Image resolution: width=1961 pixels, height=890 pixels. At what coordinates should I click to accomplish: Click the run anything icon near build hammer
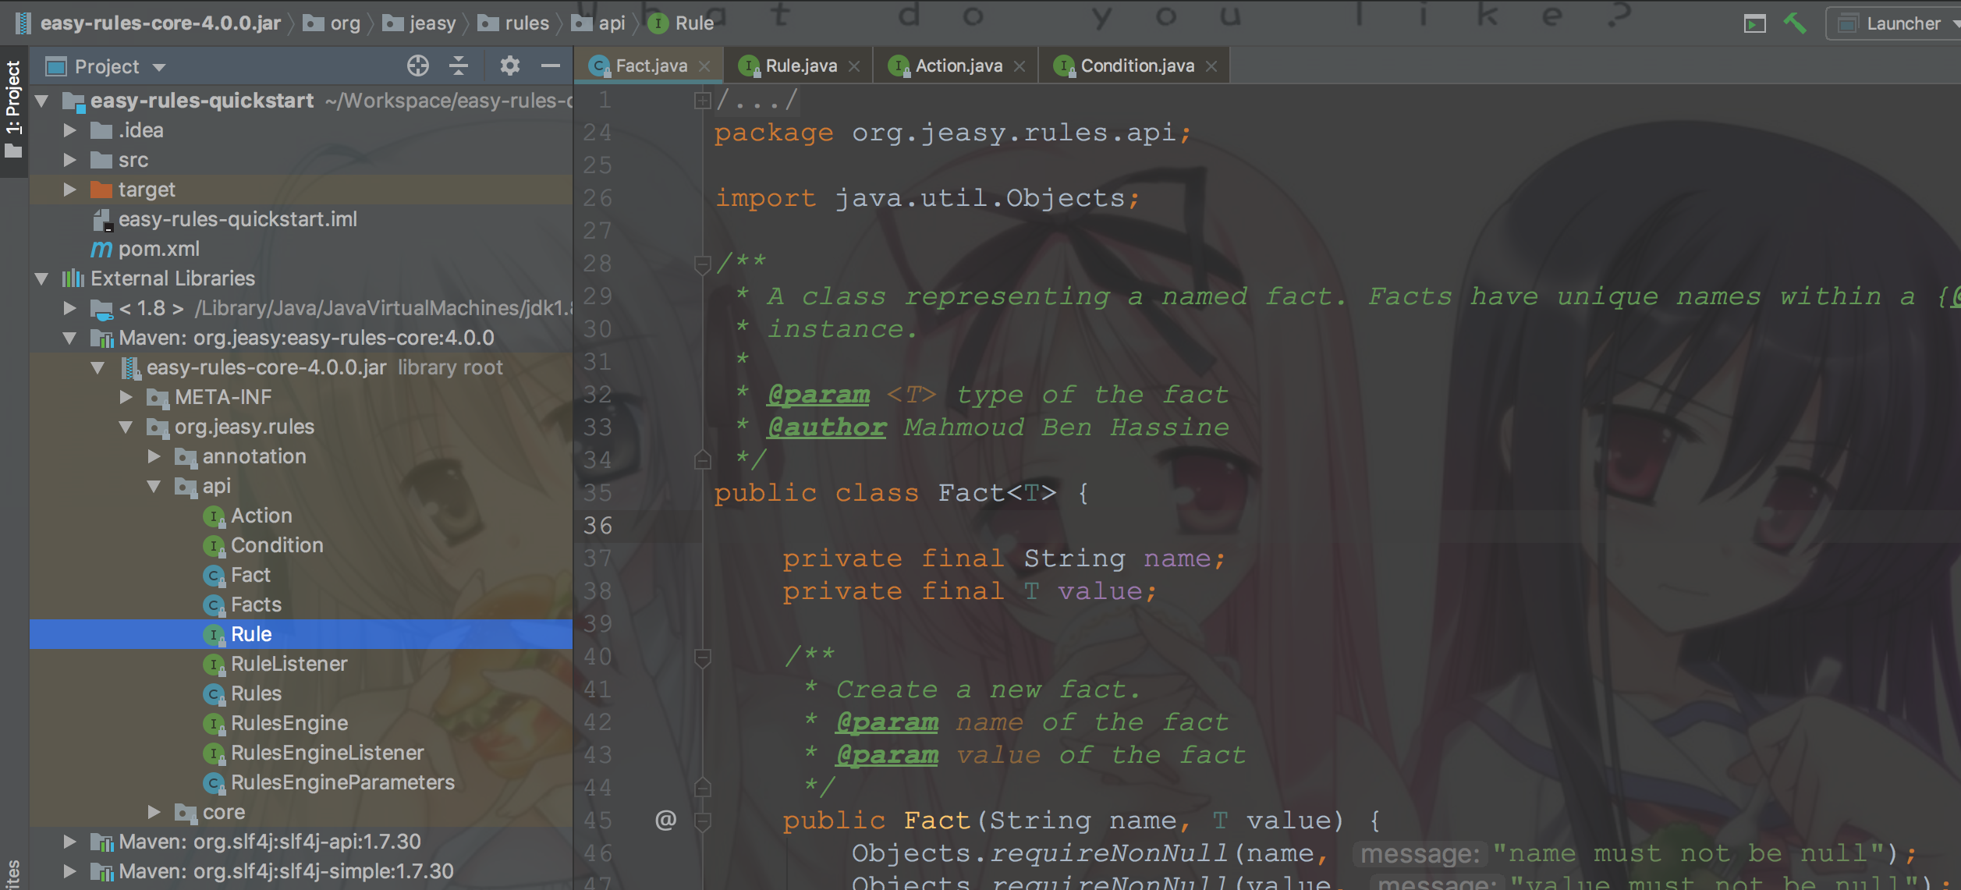coord(1754,24)
